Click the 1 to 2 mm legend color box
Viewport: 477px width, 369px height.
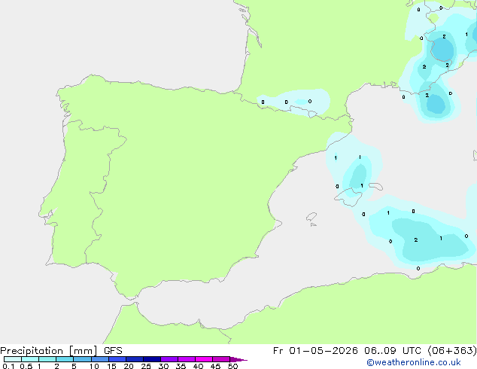pos(47,359)
